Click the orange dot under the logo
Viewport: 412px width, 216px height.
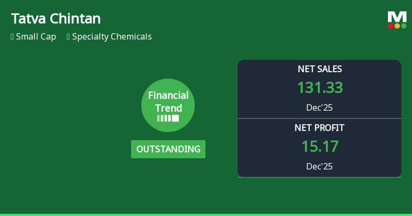point(397,26)
